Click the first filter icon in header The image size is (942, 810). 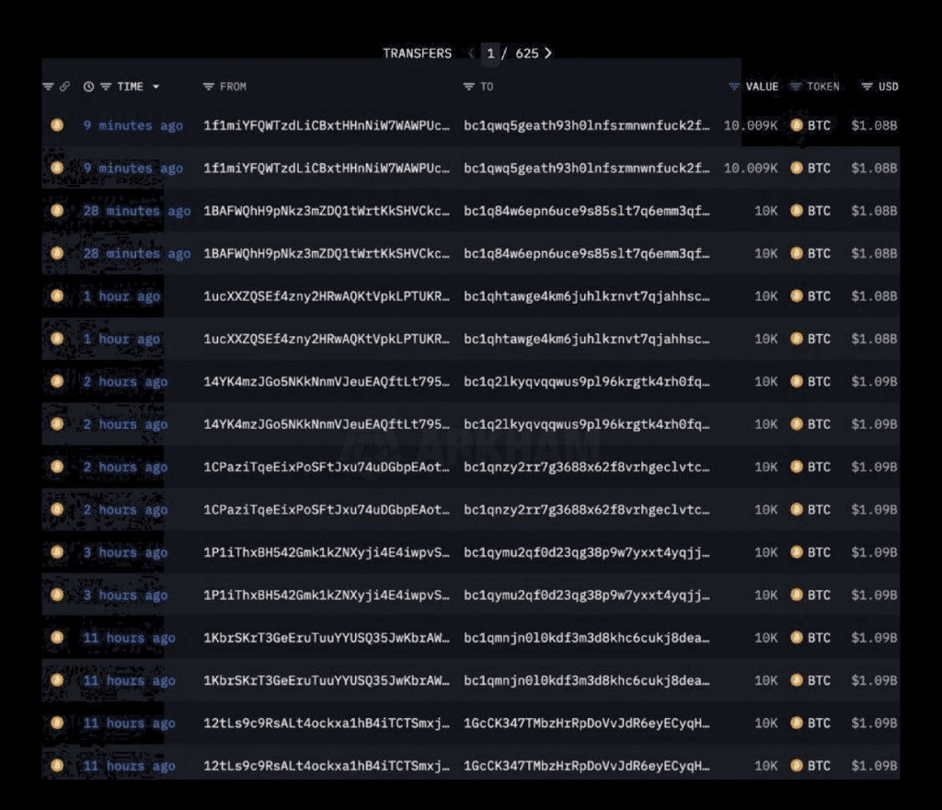coord(48,87)
